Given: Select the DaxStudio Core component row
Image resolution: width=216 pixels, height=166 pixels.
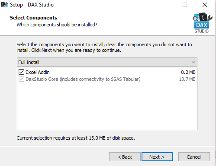Looking at the screenshot, I should [107, 79].
